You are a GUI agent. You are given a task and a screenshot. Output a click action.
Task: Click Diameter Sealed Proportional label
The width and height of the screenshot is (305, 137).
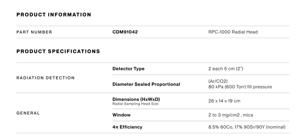(146, 84)
